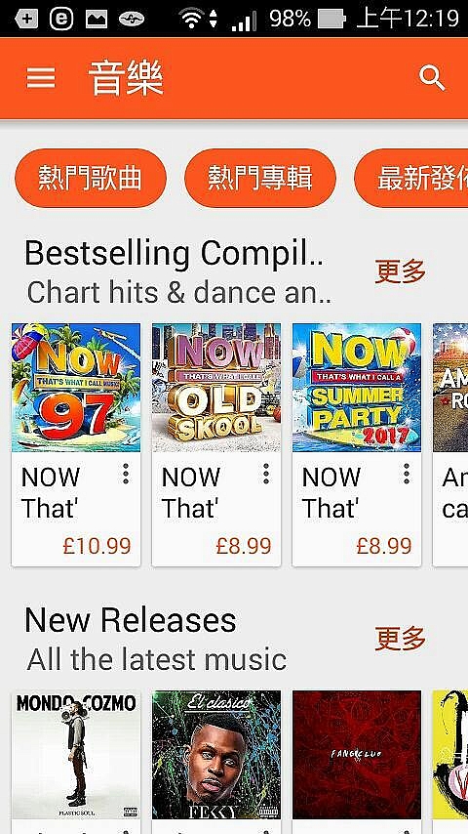
Task: Open the NOW 97 album cover
Action: [76, 388]
